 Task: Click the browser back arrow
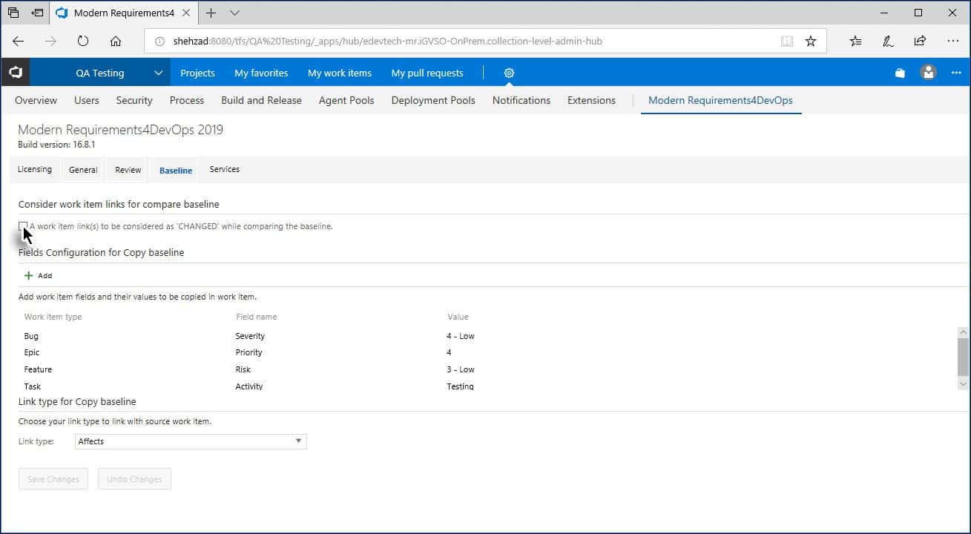tap(19, 42)
